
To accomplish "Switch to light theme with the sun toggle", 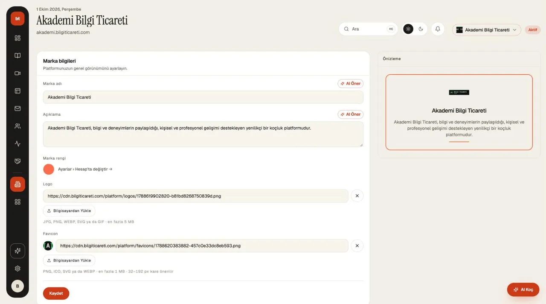I will pos(408,29).
